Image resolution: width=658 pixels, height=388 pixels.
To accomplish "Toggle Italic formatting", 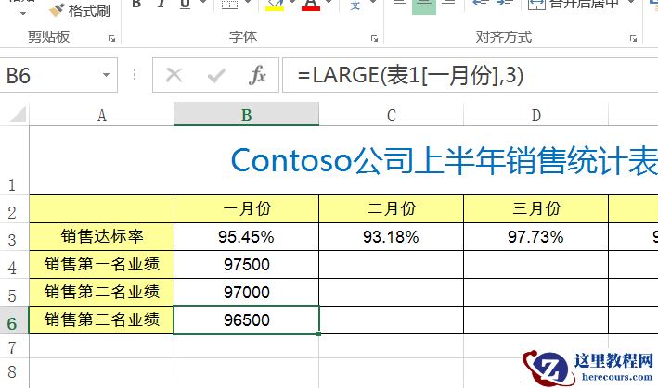I will click(161, 5).
